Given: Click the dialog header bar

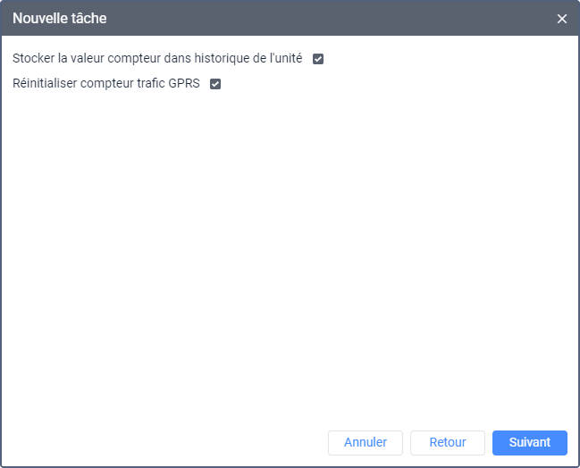Looking at the screenshot, I should click(x=313, y=18).
